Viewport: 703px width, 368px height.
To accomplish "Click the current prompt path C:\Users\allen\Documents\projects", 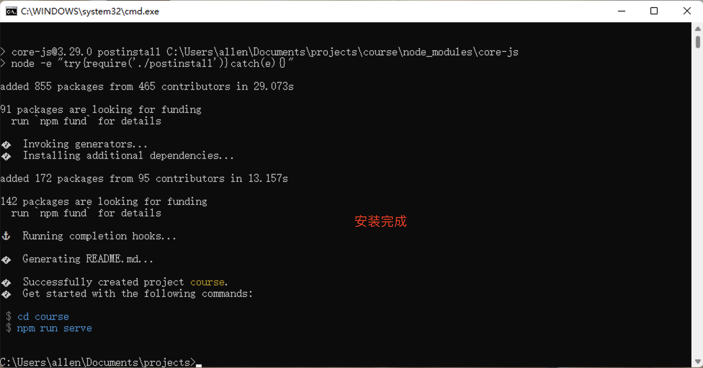I will pos(97,362).
